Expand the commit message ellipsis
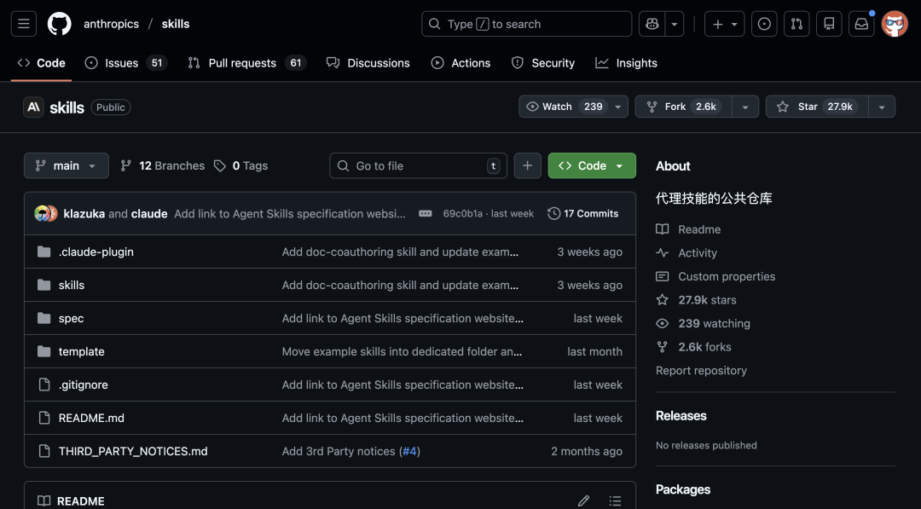921x509 pixels. [426, 214]
